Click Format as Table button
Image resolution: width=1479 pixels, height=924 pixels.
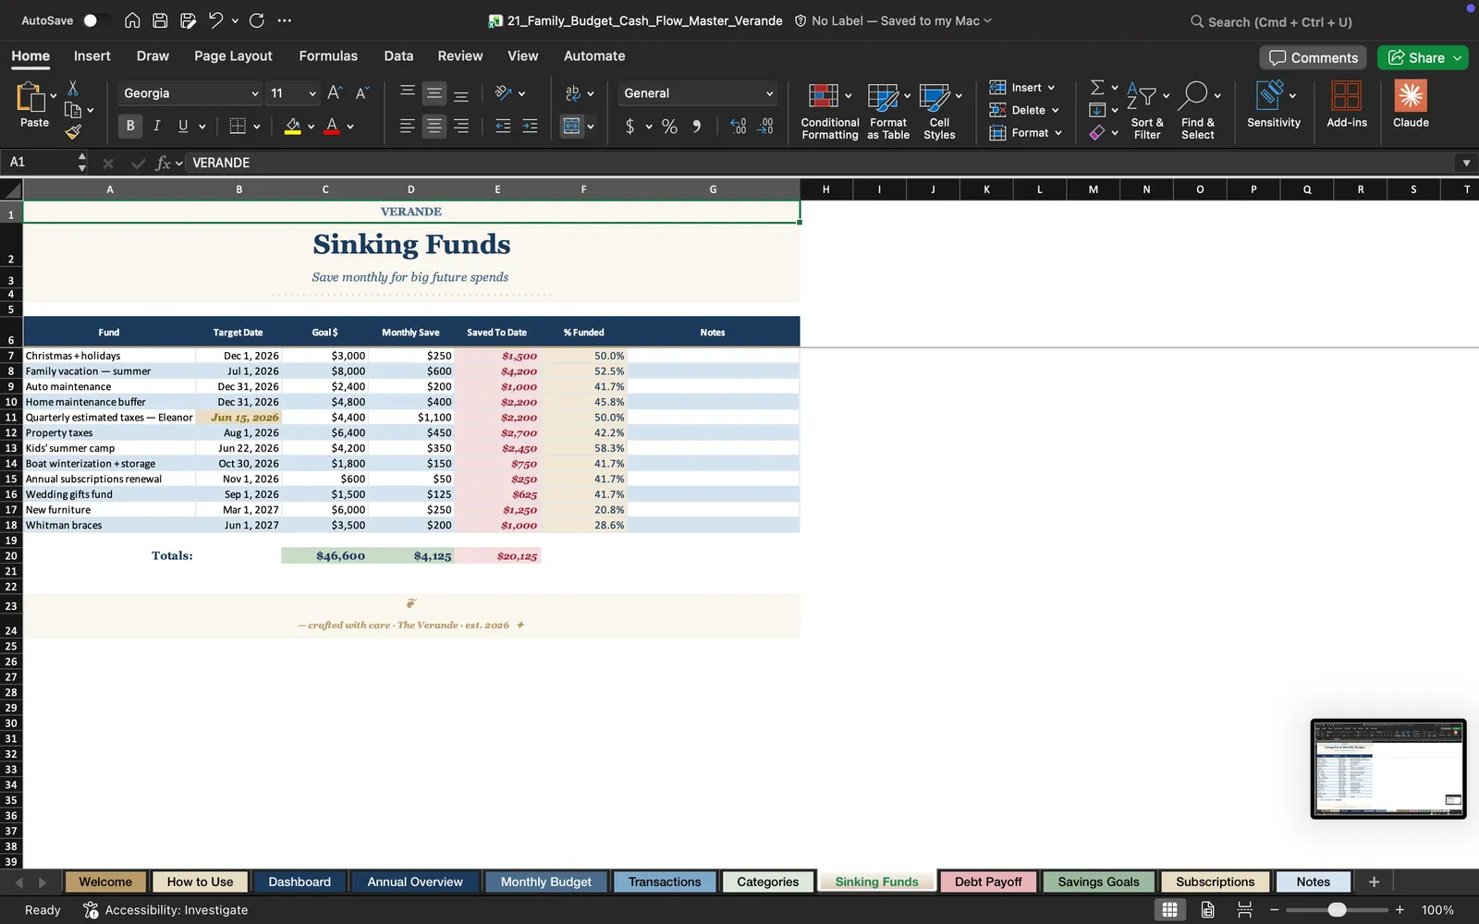[888, 111]
